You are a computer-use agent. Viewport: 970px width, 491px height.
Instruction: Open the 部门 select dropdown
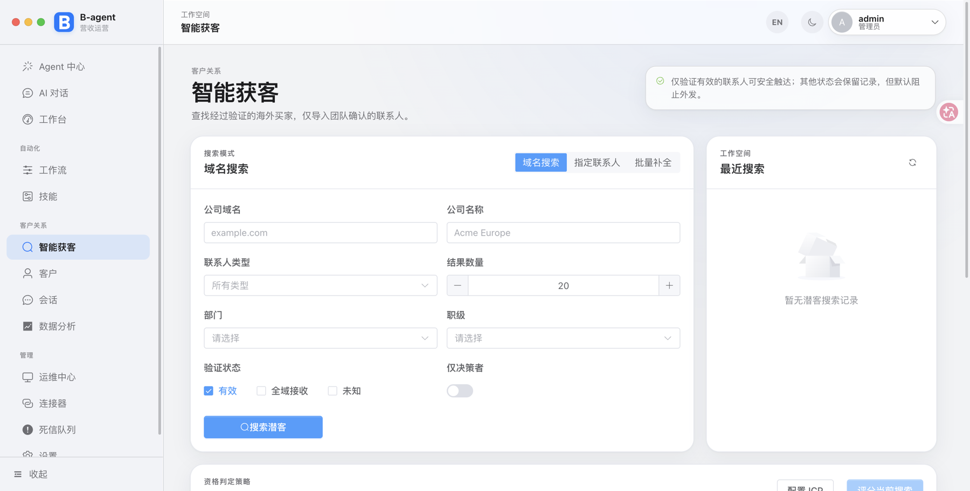tap(321, 338)
